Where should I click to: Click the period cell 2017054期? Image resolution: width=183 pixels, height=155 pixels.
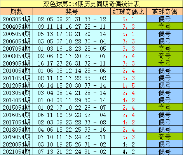tap(16, 122)
